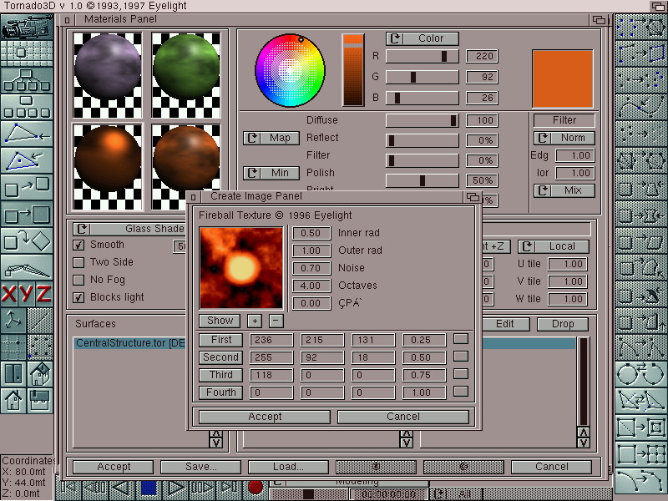This screenshot has height=501, width=668.
Task: Click the house icon at toolbar bottom
Action: click(x=13, y=400)
